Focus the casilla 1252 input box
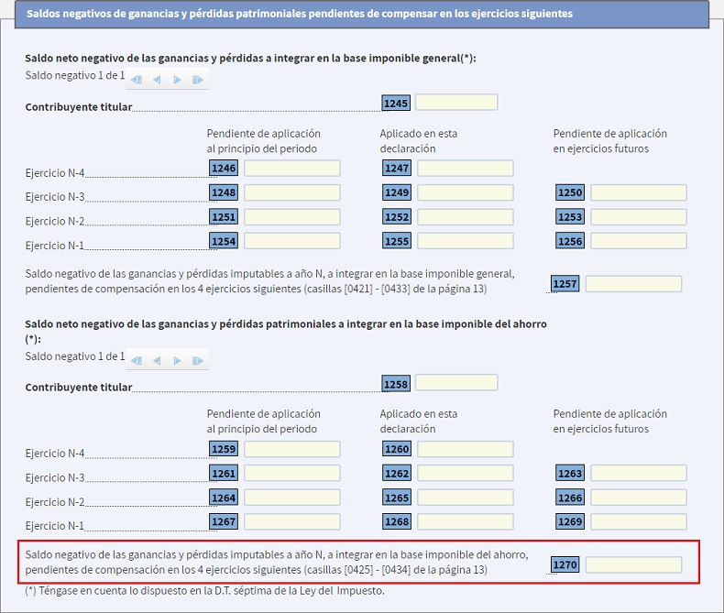724x613 pixels. [466, 217]
